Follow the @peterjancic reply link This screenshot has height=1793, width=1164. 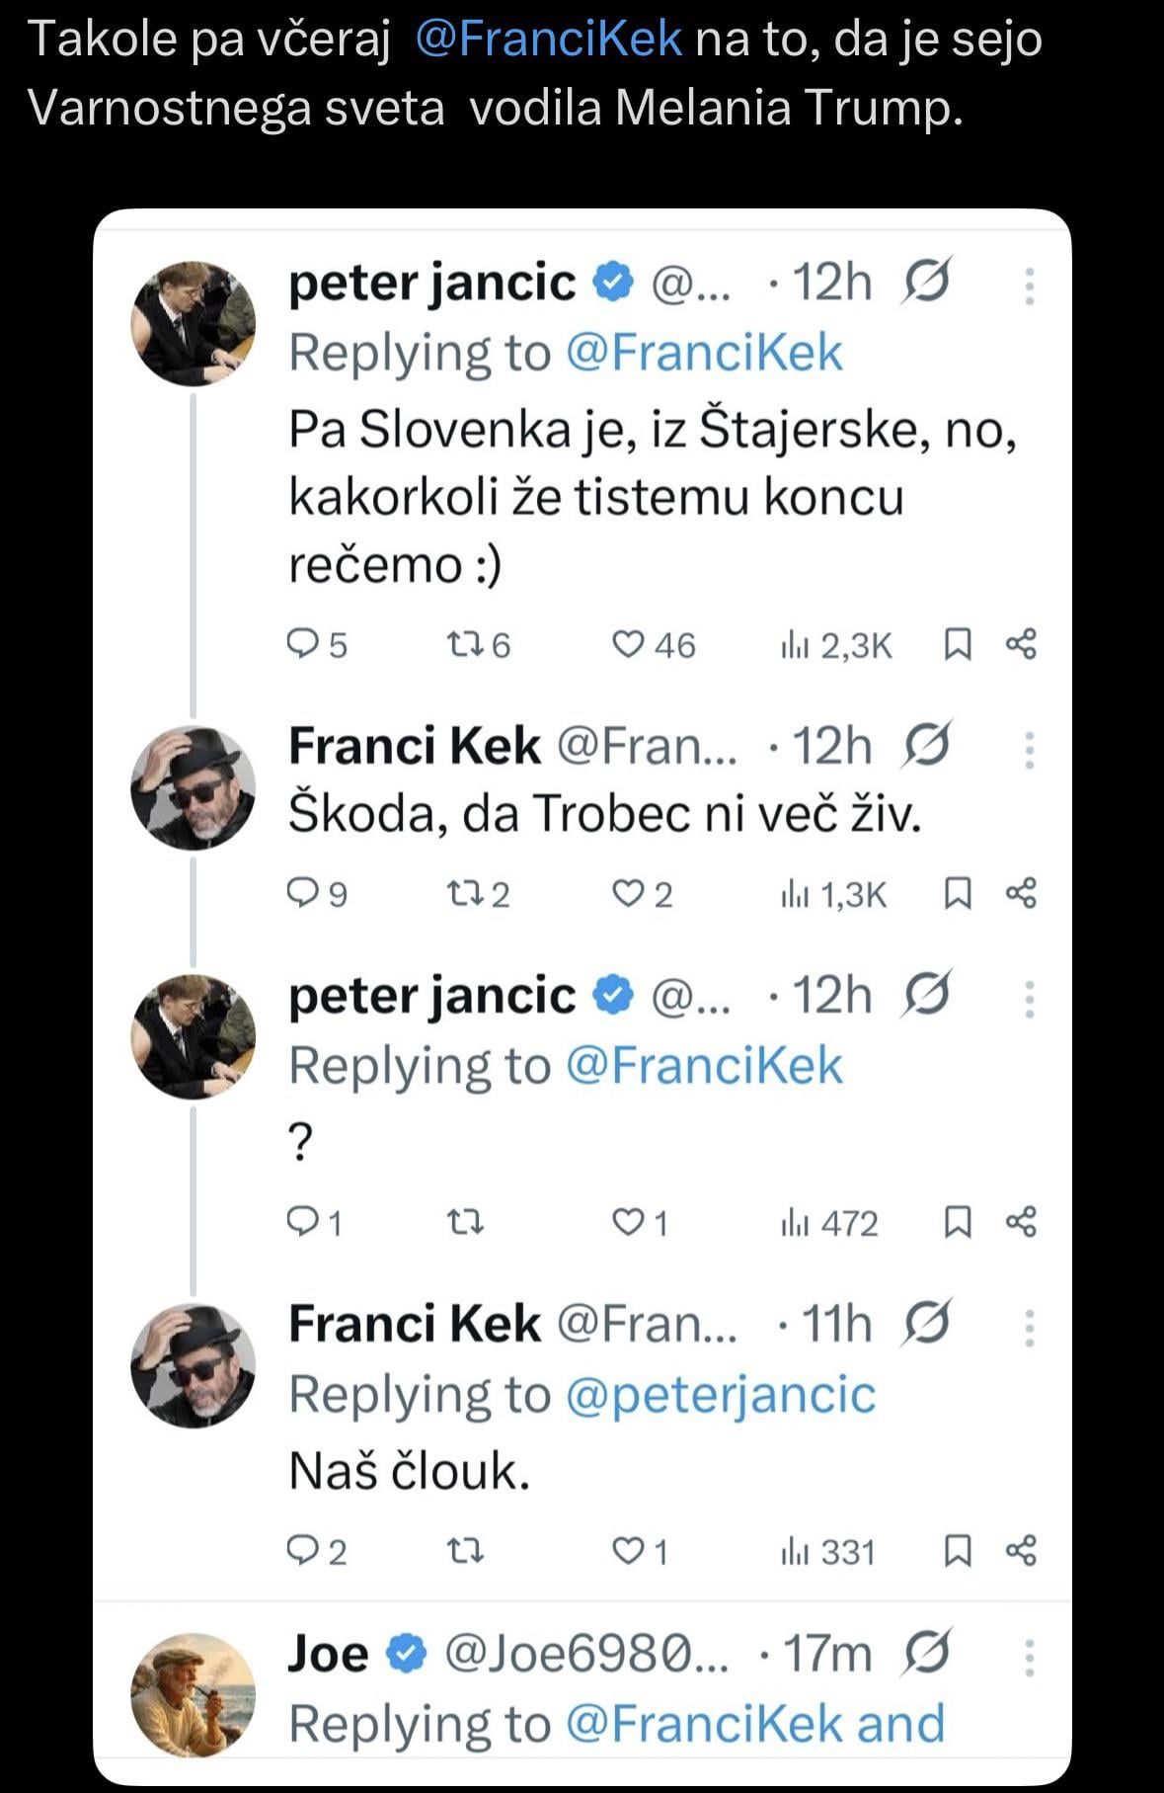tap(721, 1395)
